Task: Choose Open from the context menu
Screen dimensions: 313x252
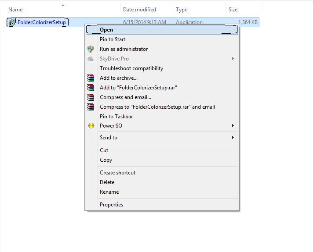Action: tap(162, 30)
